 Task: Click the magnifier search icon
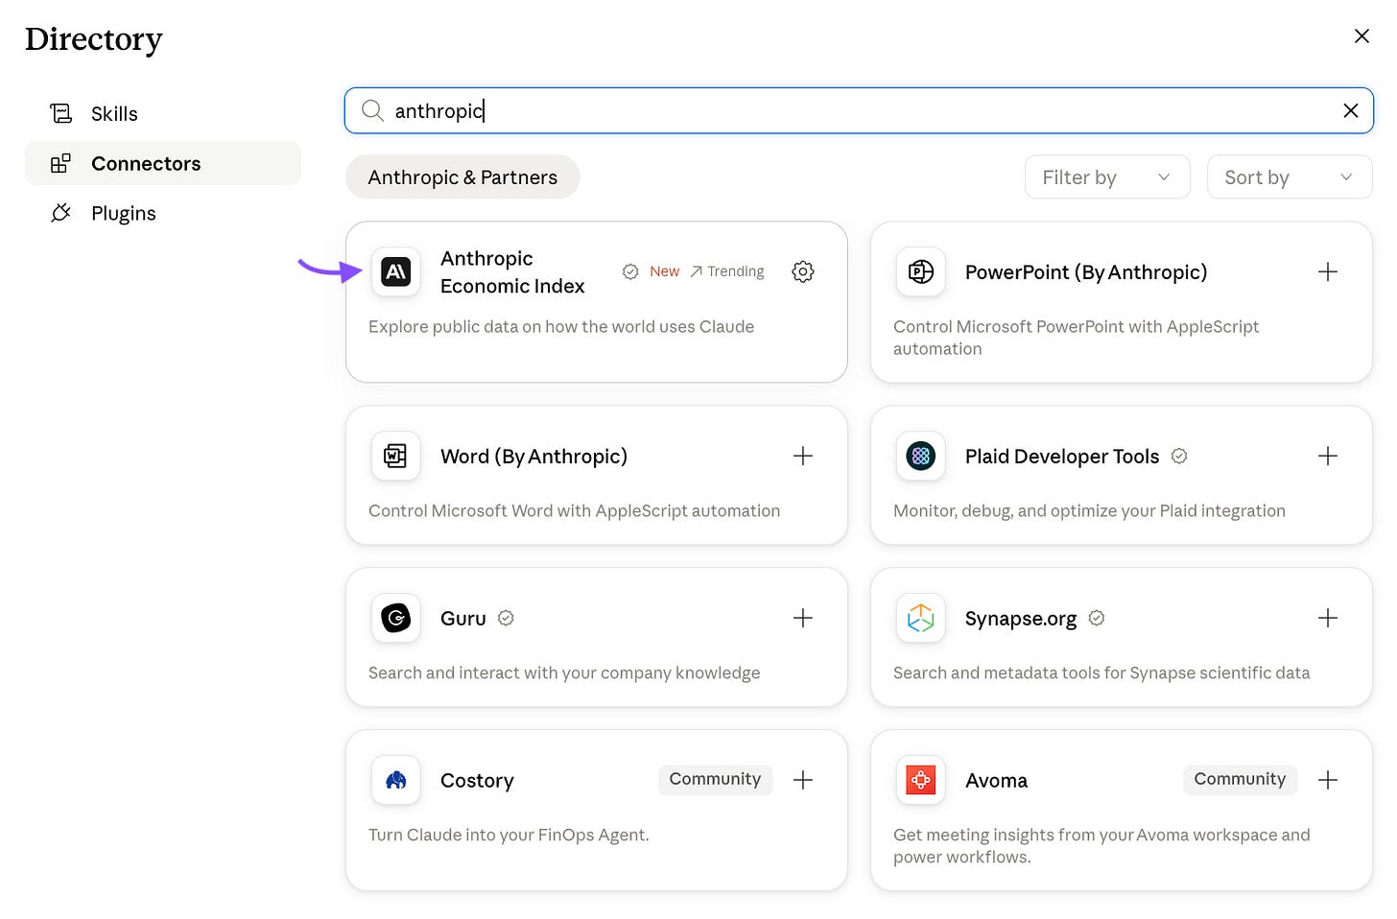click(372, 110)
